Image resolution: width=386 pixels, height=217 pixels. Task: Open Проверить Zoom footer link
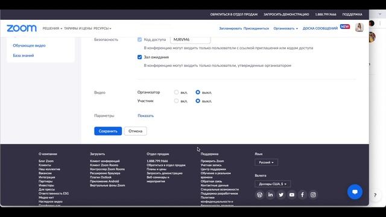pos(212,161)
